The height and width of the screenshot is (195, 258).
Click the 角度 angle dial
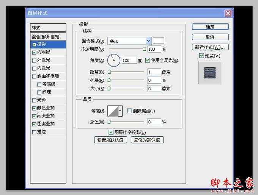click(x=114, y=60)
